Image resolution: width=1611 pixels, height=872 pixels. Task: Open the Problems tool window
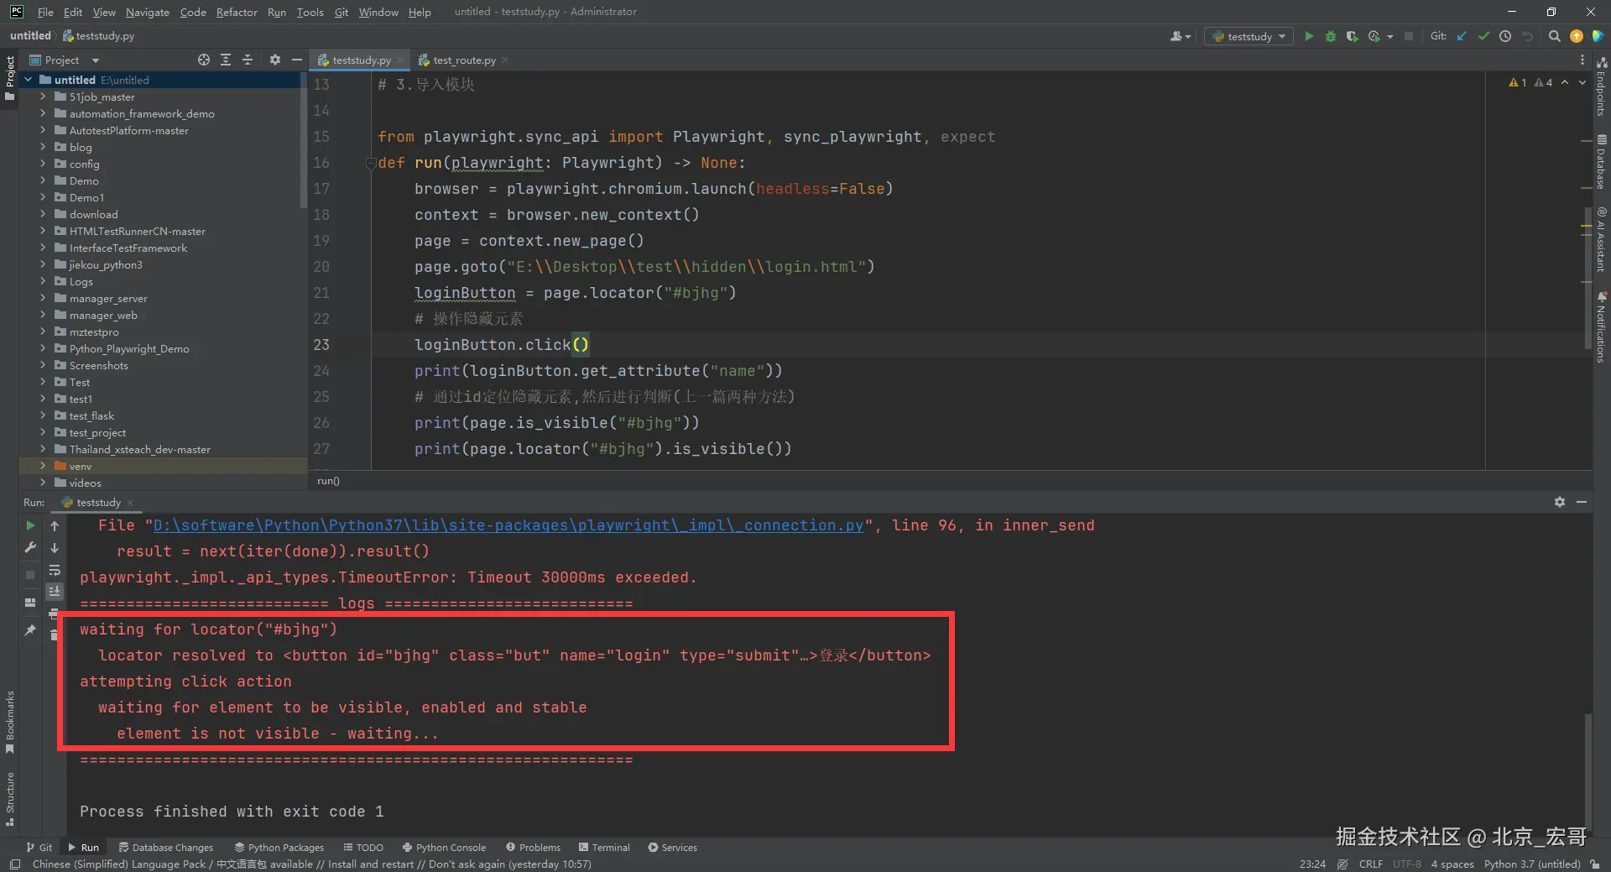coord(534,847)
